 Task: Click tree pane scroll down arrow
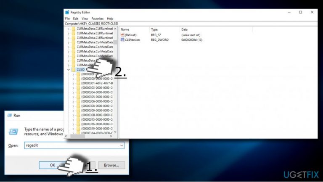pyautogui.click(x=115, y=132)
